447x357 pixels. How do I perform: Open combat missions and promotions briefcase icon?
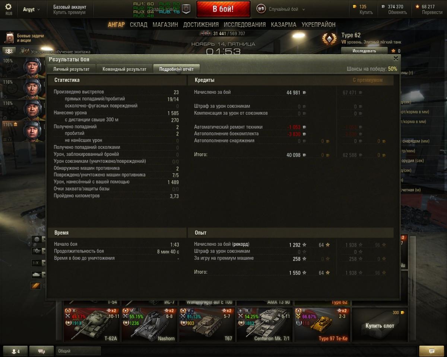tap(10, 38)
